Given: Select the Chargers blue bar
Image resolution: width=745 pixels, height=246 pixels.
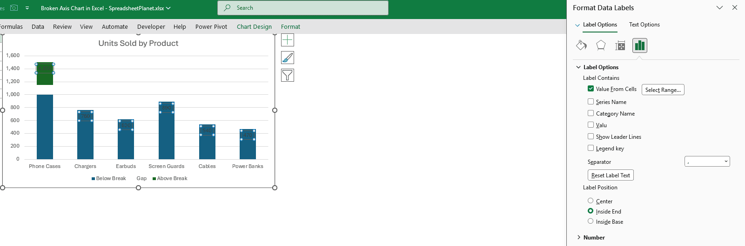Looking at the screenshot, I should pyautogui.click(x=85, y=135).
